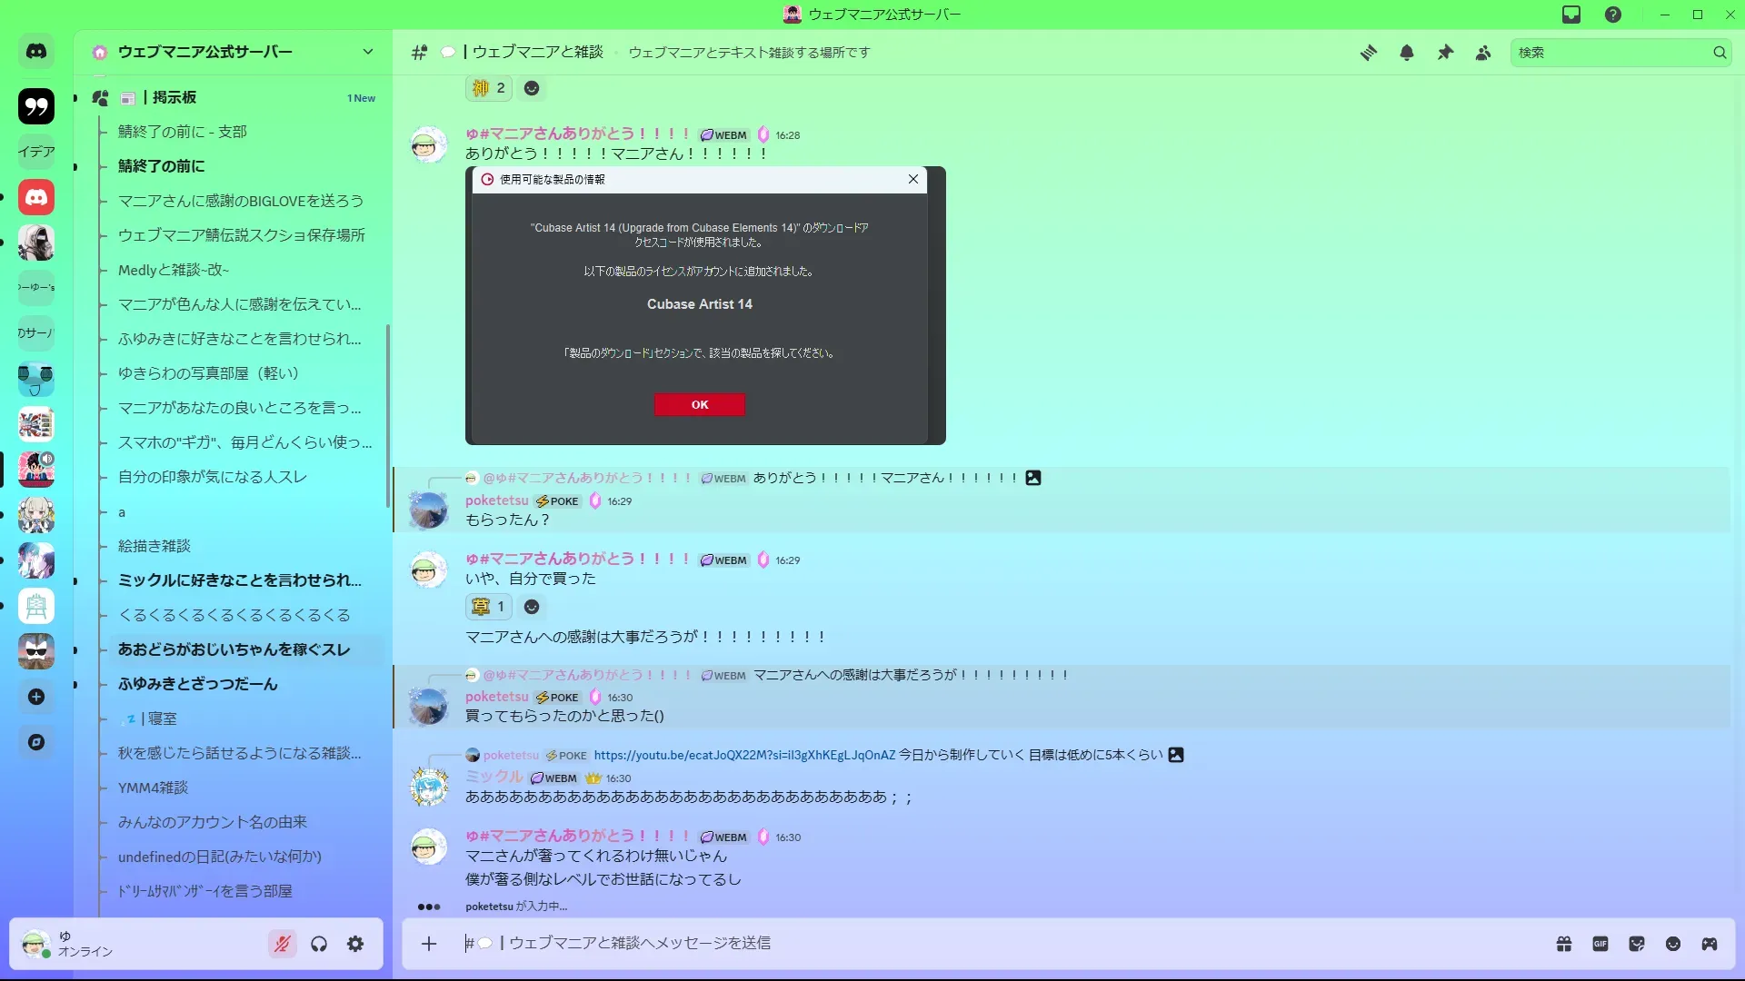Image resolution: width=1745 pixels, height=981 pixels.
Task: Expand the 鯖終了の前に thread arrow
Action: tap(75, 166)
